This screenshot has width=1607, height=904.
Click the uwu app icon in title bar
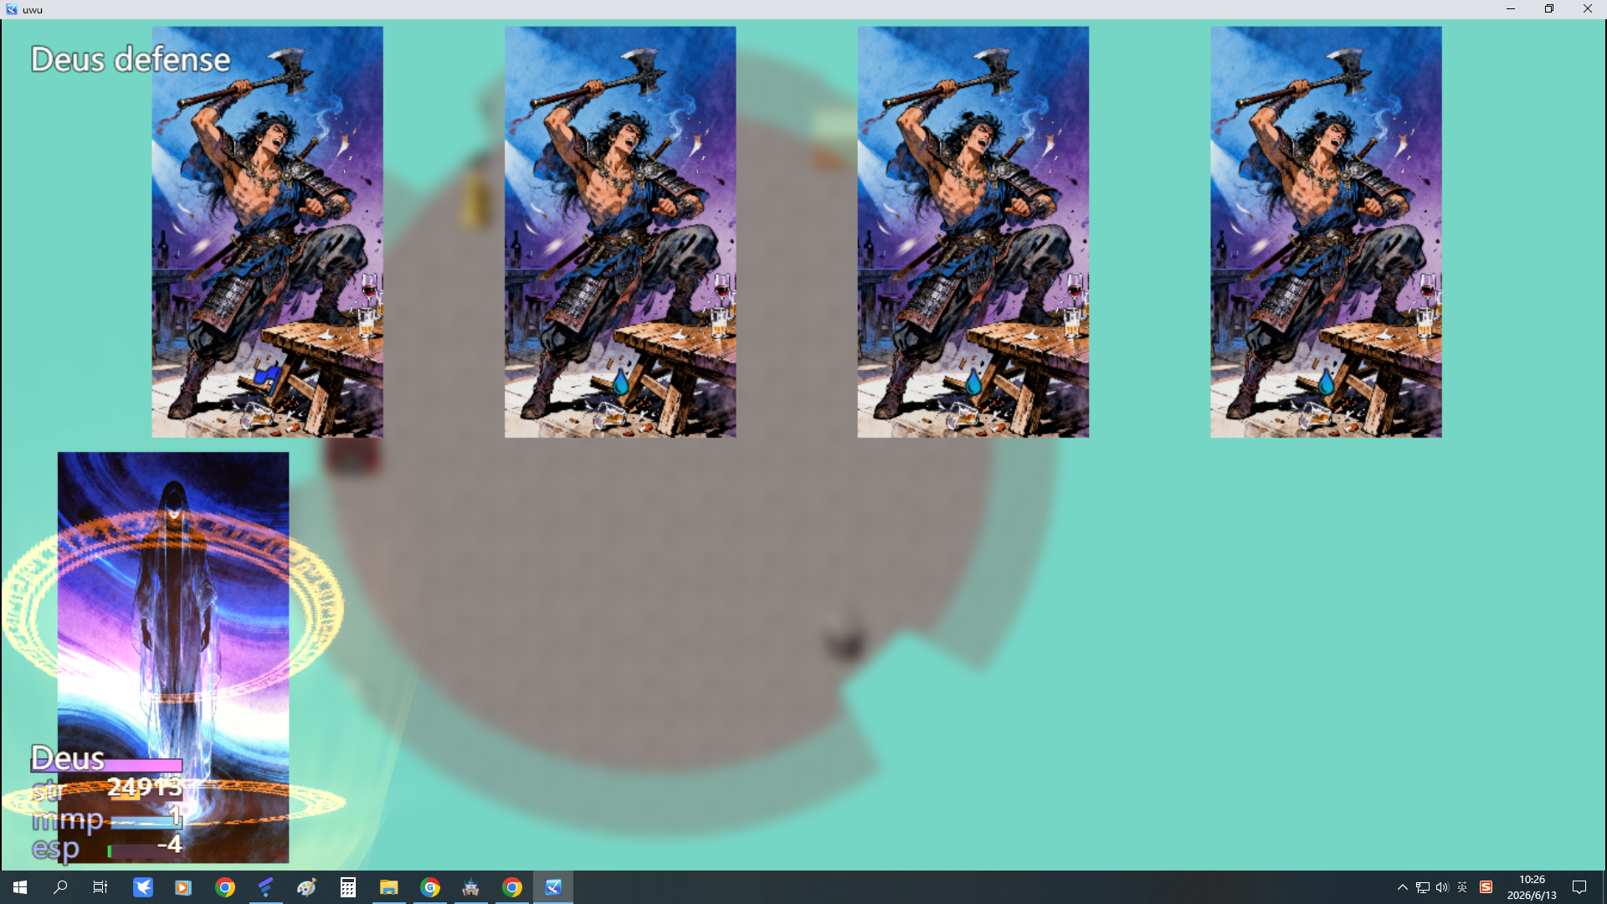pos(11,9)
